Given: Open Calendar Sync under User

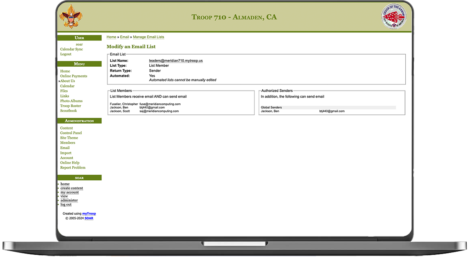Looking at the screenshot, I should coord(71,49).
